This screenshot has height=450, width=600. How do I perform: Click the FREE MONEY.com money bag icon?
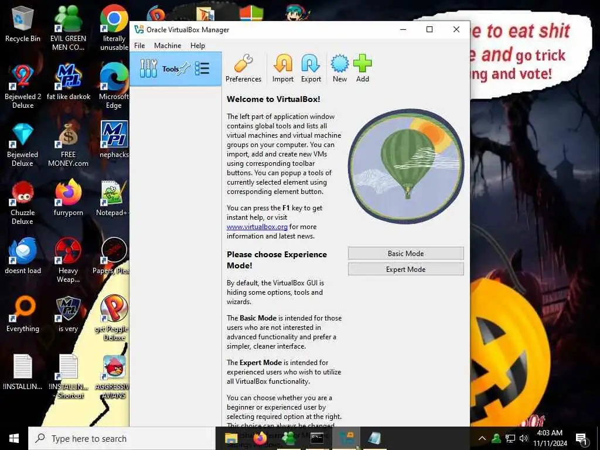click(68, 135)
